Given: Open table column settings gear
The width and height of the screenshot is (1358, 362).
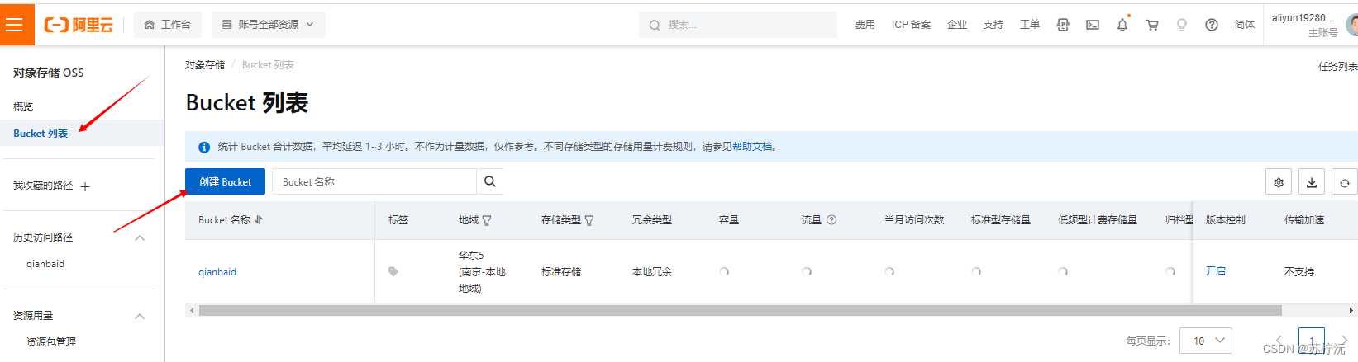Looking at the screenshot, I should click(1279, 182).
